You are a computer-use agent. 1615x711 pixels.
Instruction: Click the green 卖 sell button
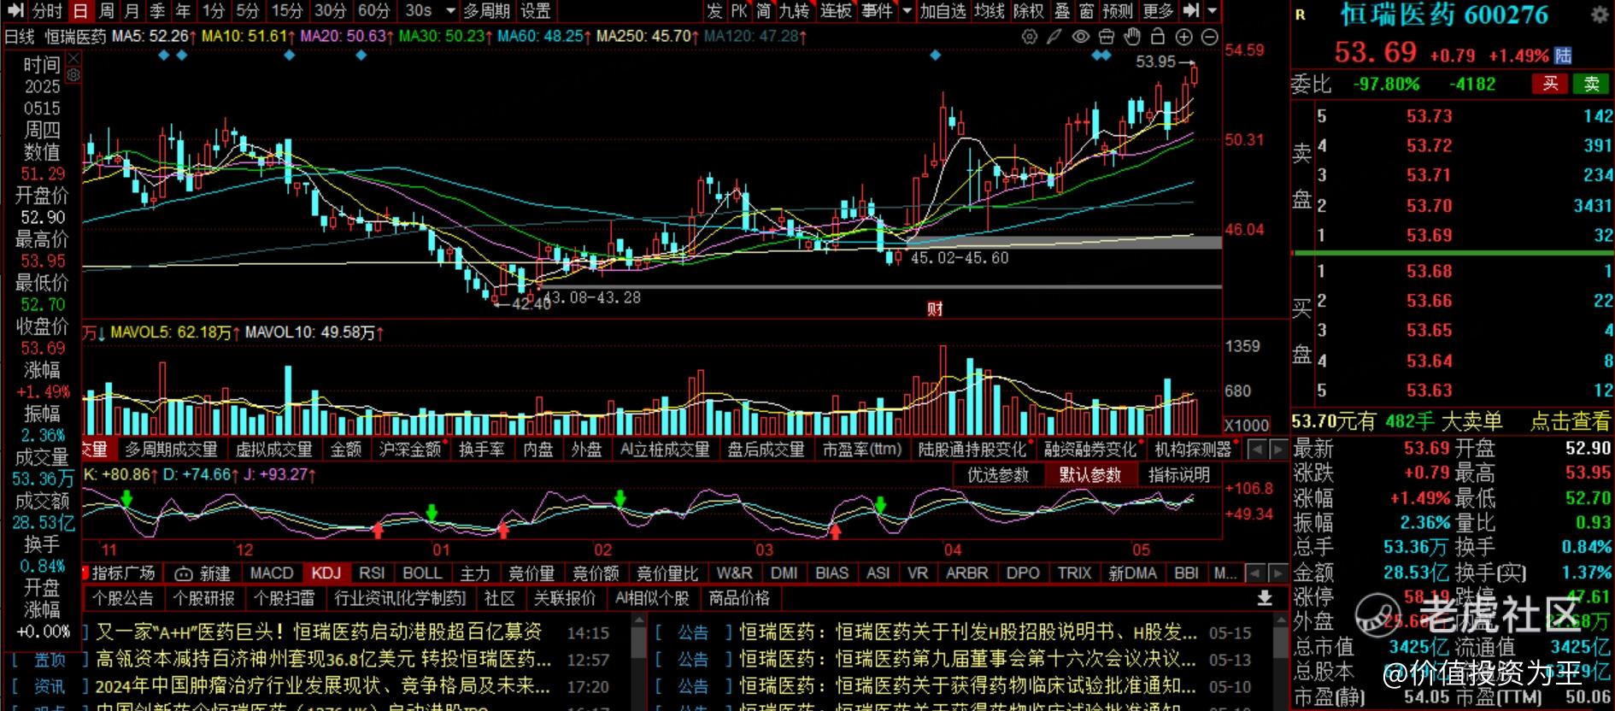click(x=1591, y=84)
